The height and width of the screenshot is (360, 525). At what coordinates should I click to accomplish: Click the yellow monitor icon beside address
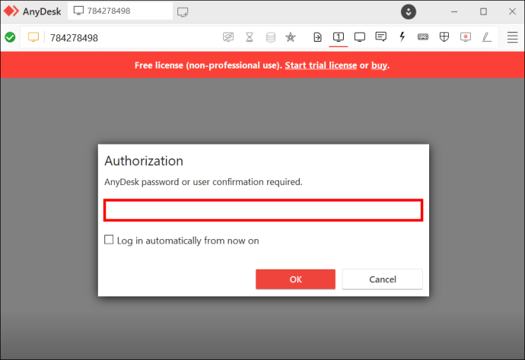(x=33, y=37)
